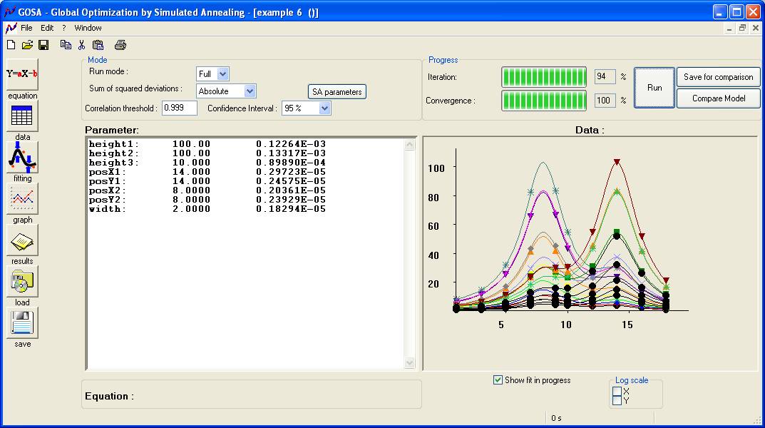The height and width of the screenshot is (428, 765).
Task: Enable Log scale Y checkbox
Action: tap(617, 401)
